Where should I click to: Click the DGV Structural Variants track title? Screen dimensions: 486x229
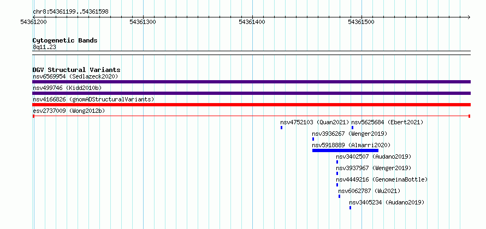pos(76,70)
